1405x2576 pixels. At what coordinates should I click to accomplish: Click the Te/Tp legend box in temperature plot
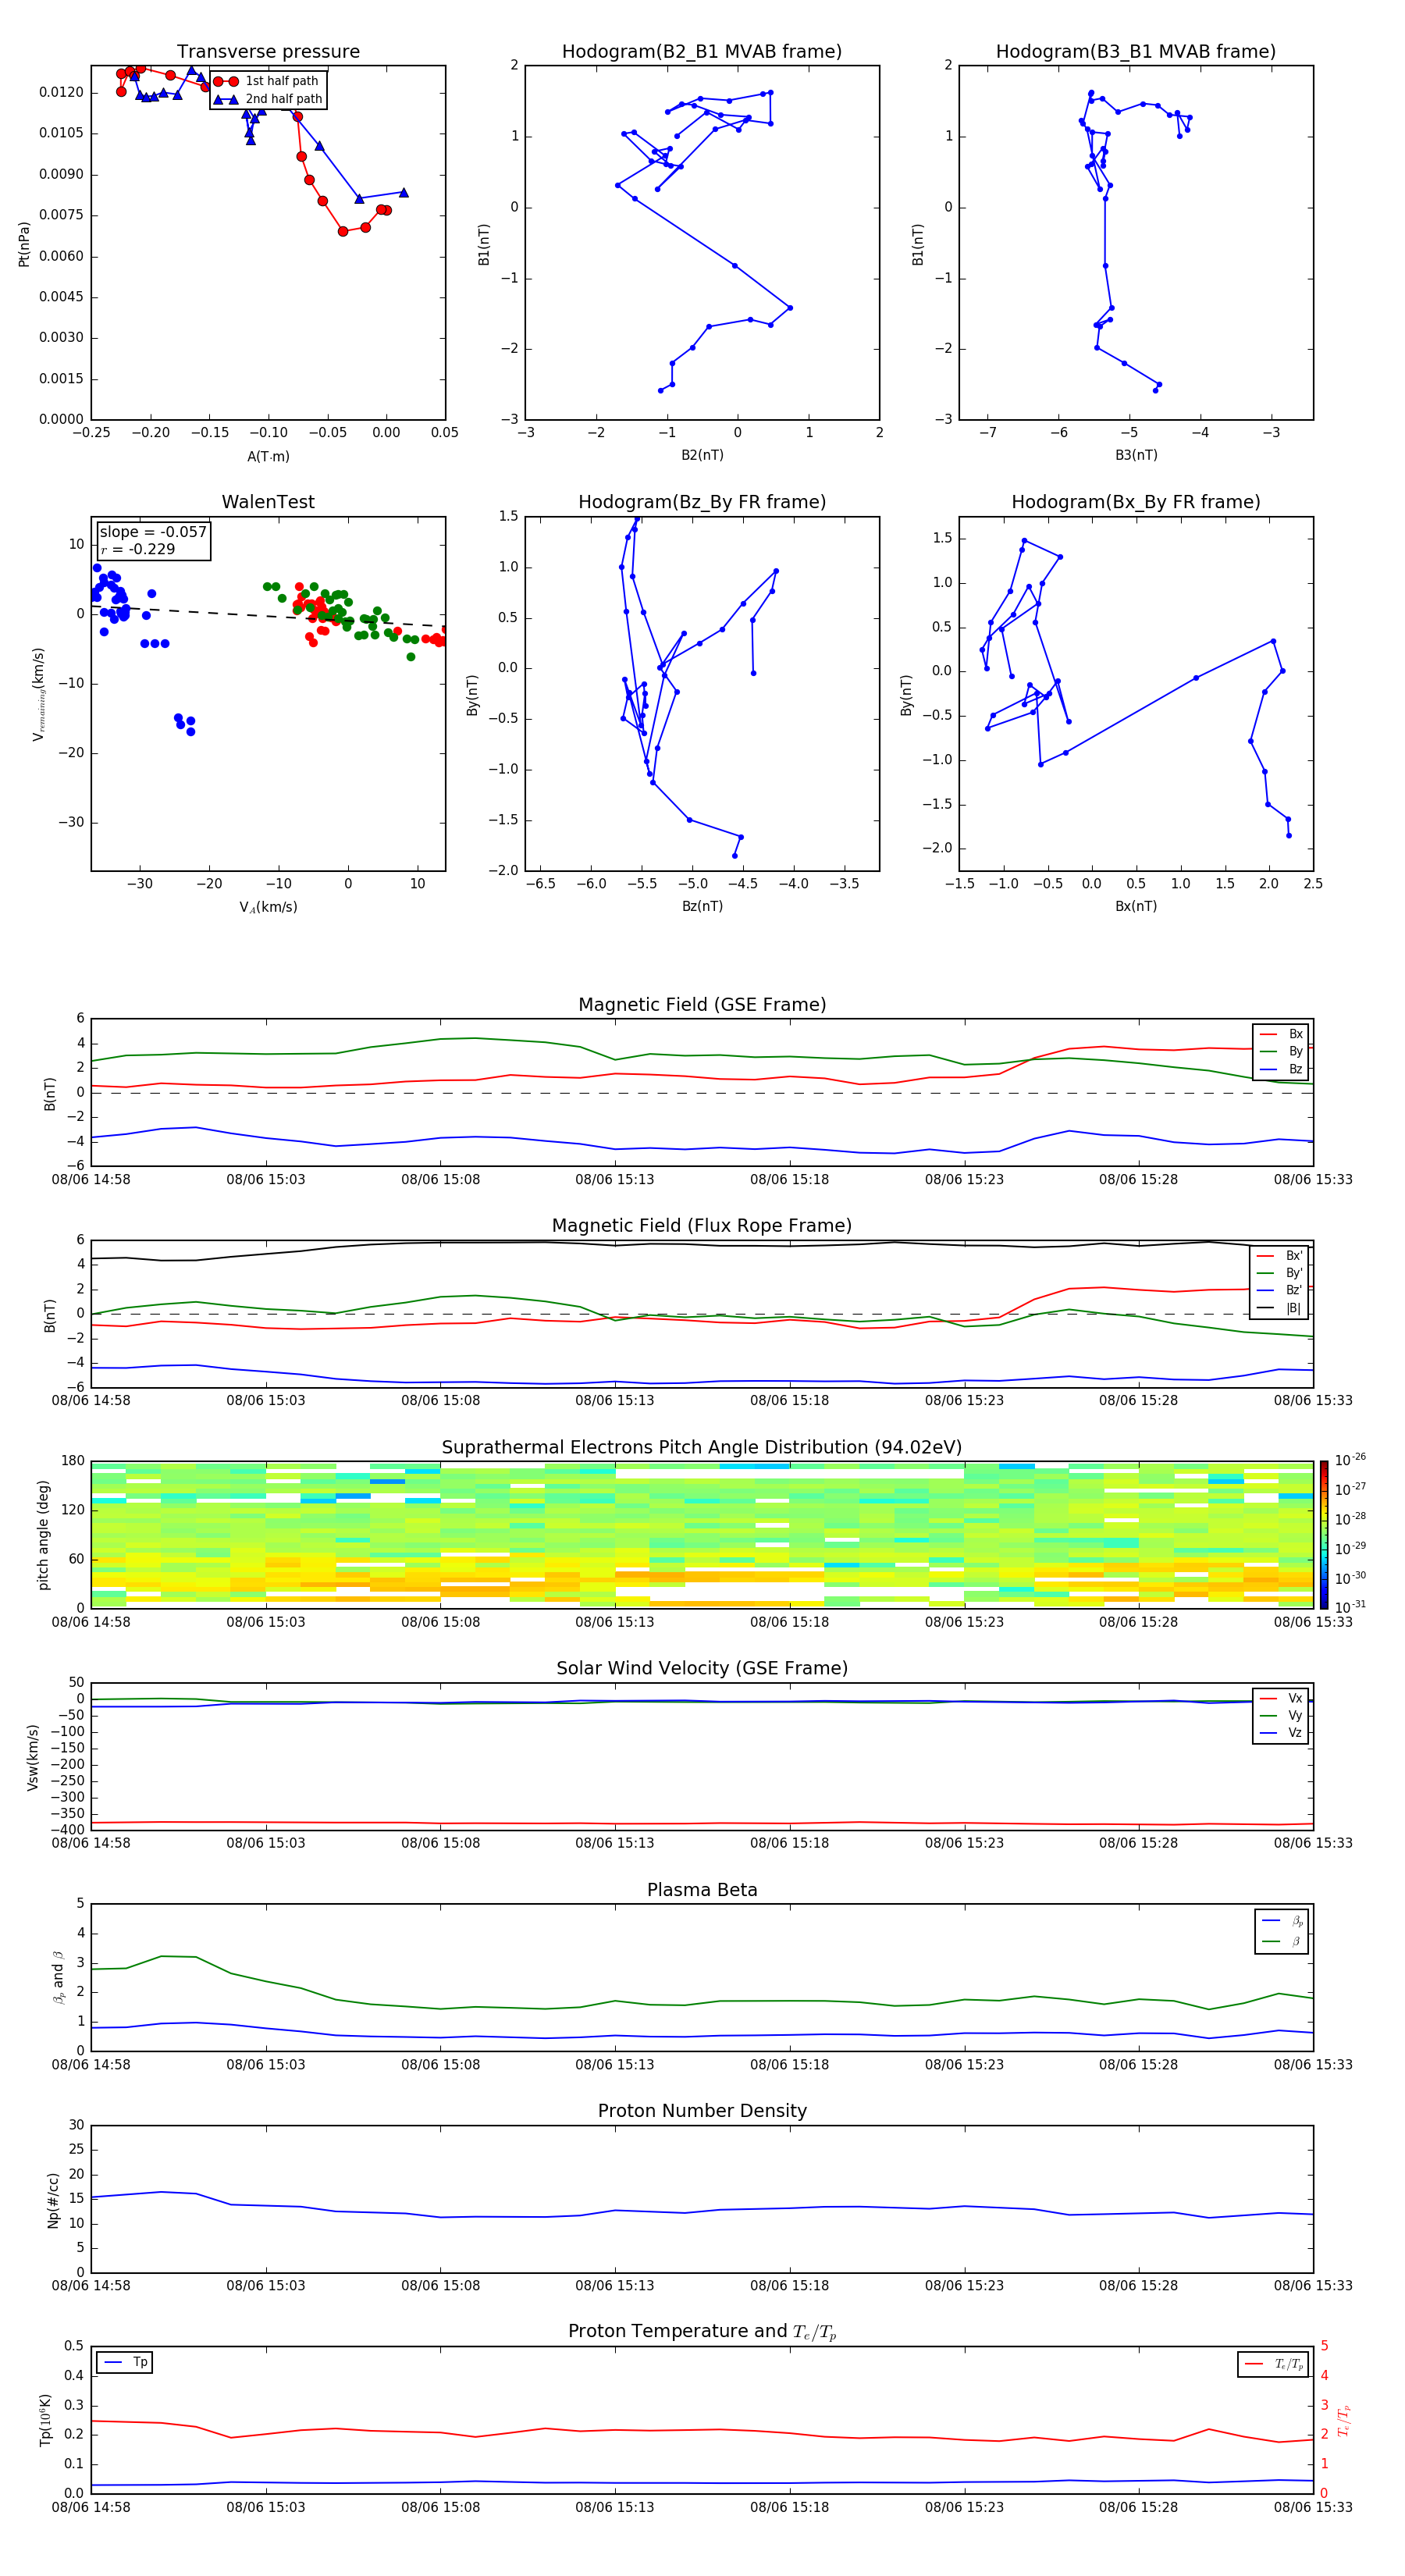(1273, 2364)
